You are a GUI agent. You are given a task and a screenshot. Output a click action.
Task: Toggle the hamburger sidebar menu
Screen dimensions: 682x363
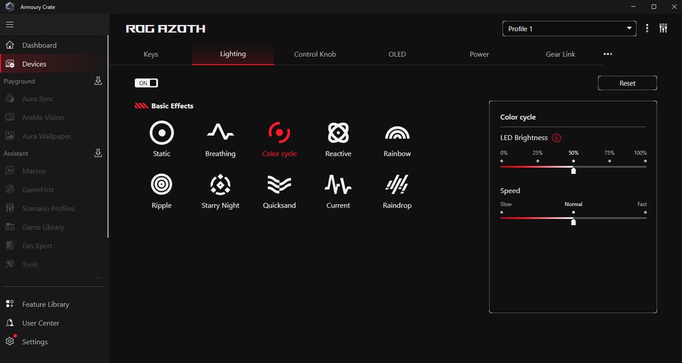tap(10, 24)
